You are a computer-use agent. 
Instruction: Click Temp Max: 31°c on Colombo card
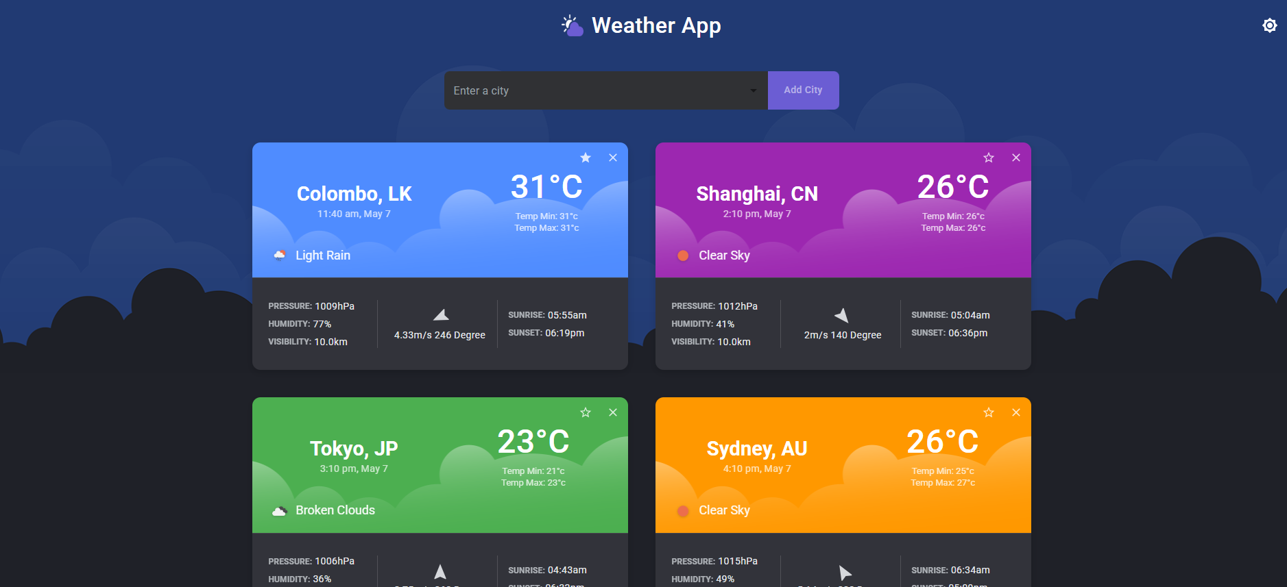[546, 228]
